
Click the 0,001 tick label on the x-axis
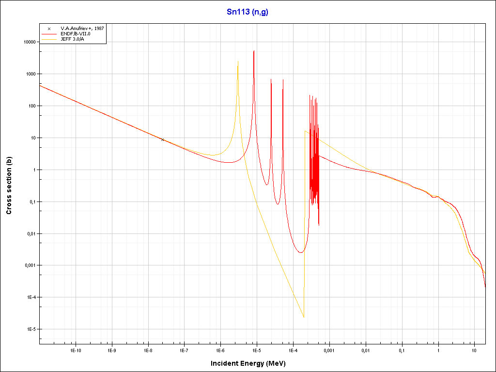(x=329, y=350)
